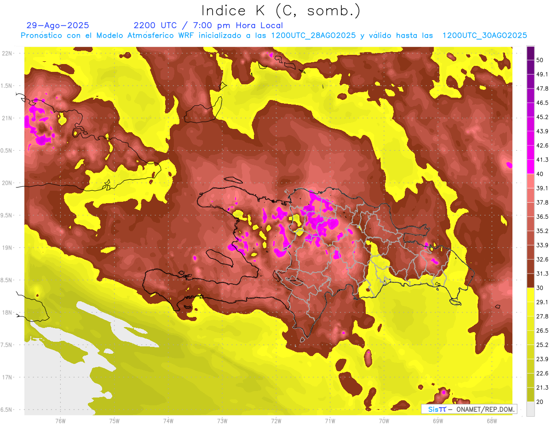Viewport: 552px width, 427px height.
Task: Click the color scale value '47.8'
Action: tap(542, 88)
